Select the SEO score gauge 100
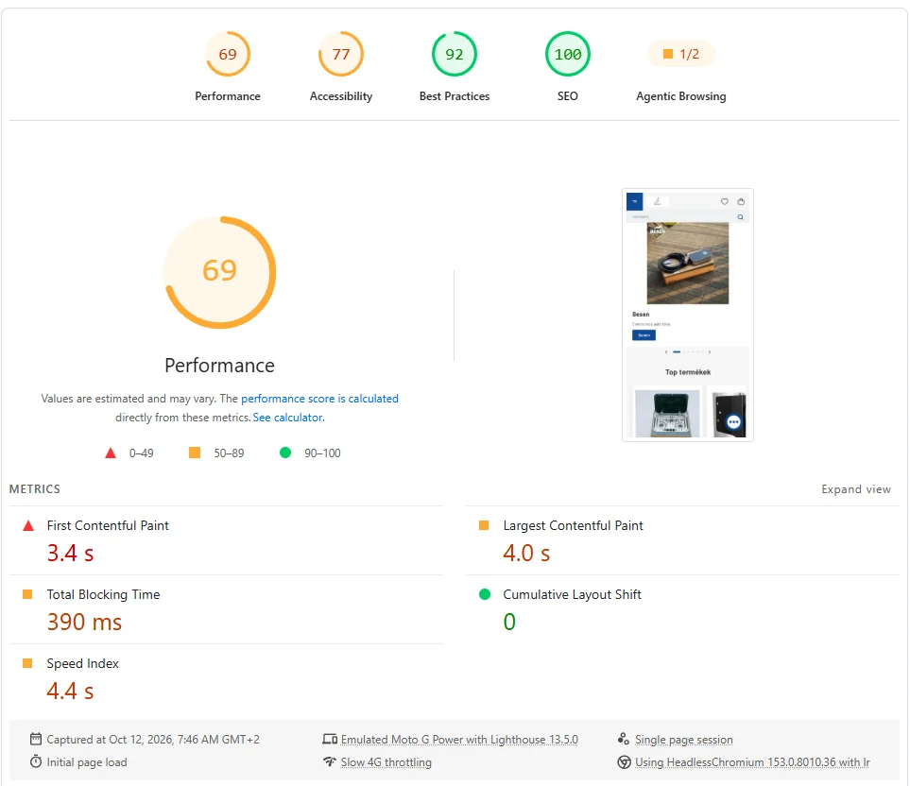 pyautogui.click(x=568, y=54)
